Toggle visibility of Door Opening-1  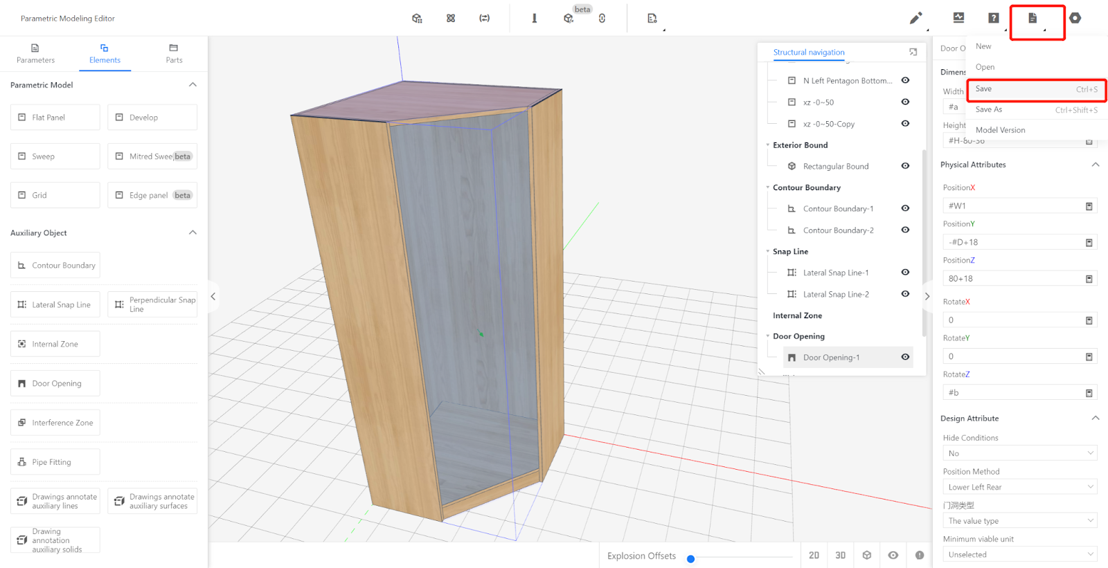(x=905, y=357)
